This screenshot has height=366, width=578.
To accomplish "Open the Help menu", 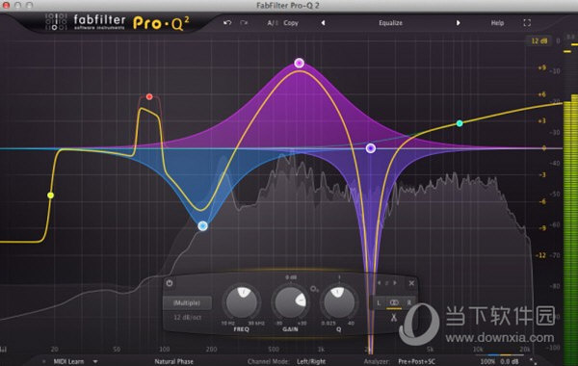I will 497,23.
